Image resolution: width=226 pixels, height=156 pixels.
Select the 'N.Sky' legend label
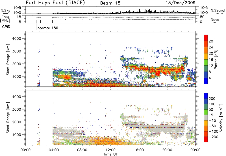tap(5, 10)
